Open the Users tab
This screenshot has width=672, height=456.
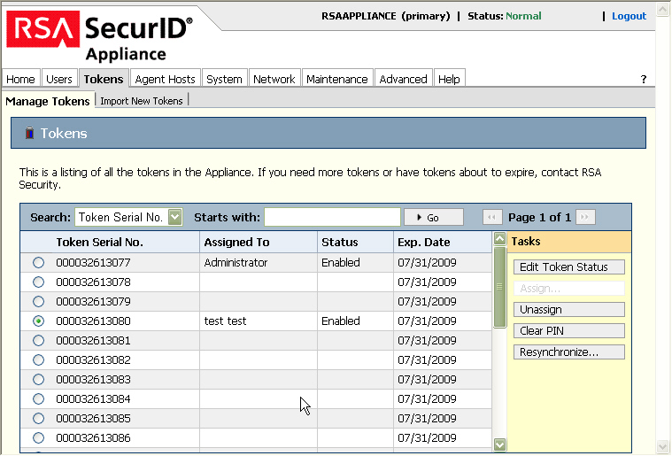tap(59, 79)
